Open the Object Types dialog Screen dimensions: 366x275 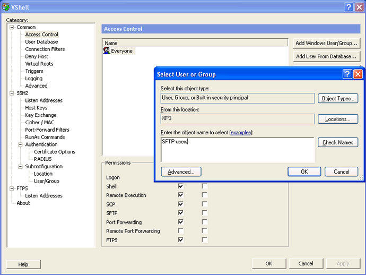(x=338, y=98)
